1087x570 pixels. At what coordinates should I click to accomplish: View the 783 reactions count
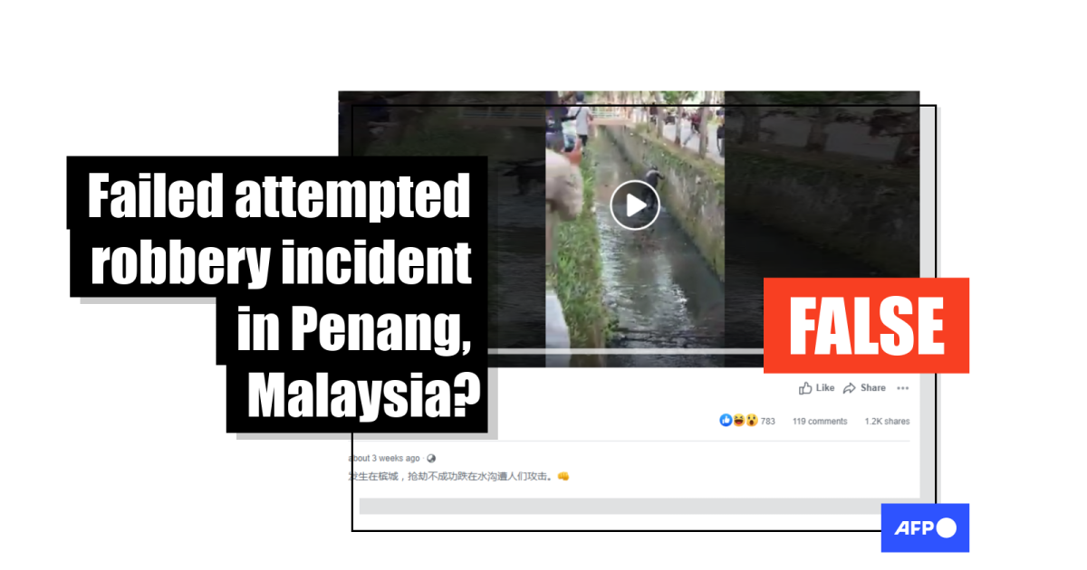767,422
